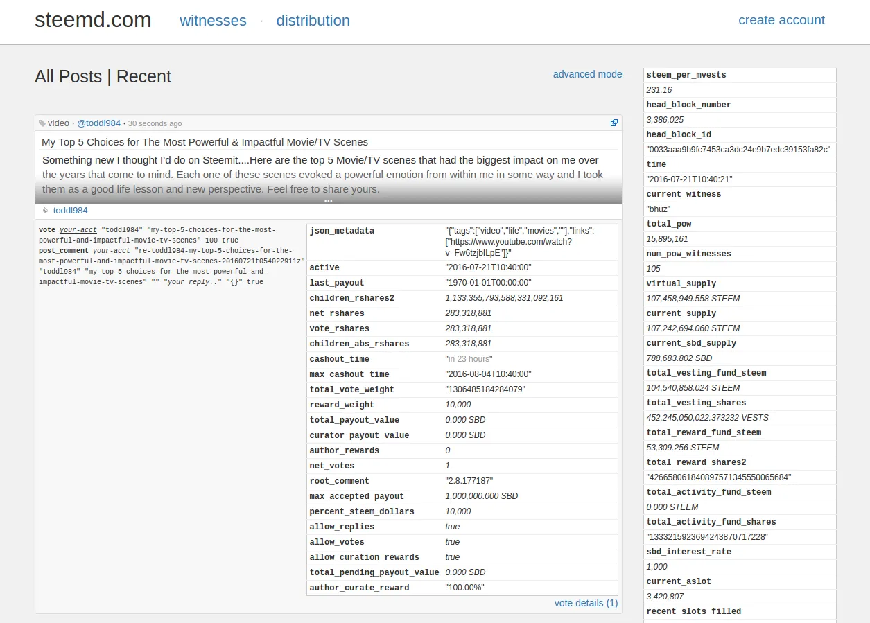Click your-acct in the vote command
The width and height of the screenshot is (870, 623).
(78, 230)
